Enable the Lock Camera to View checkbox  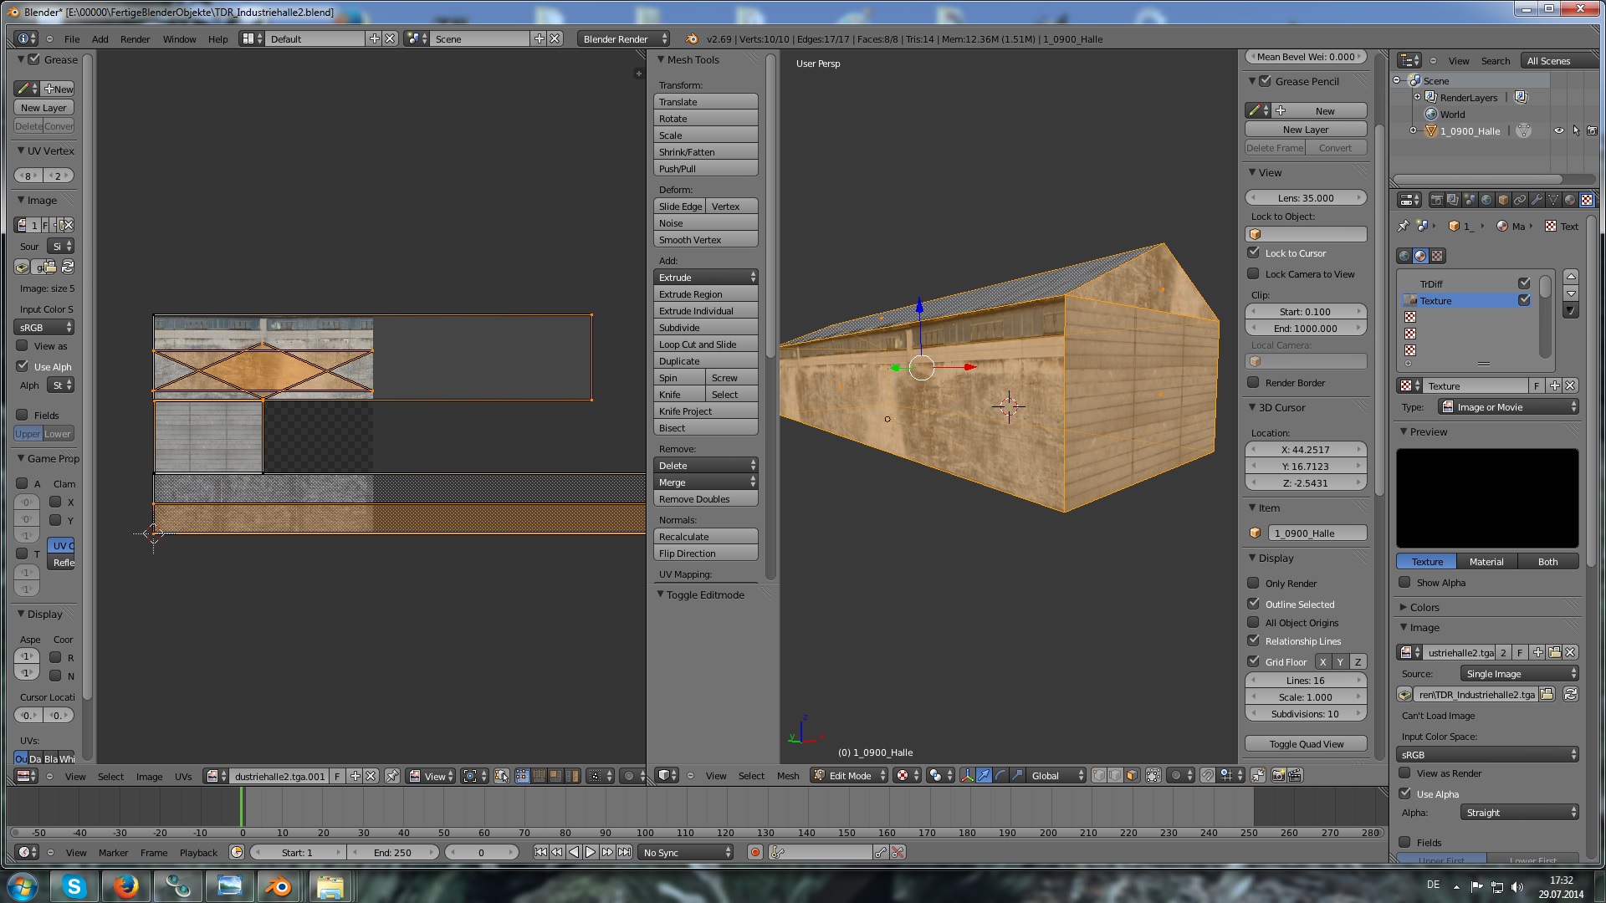pos(1253,274)
